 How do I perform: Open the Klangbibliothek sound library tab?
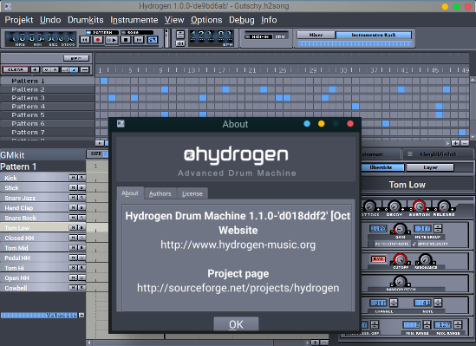tap(438, 154)
